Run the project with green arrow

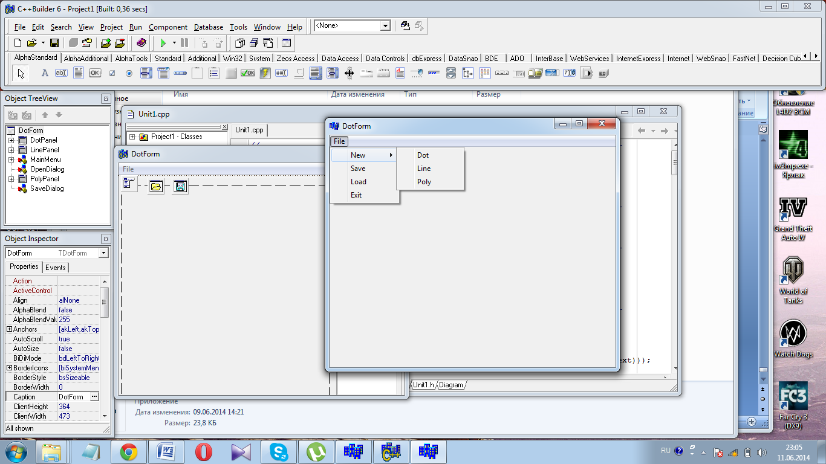click(x=163, y=43)
